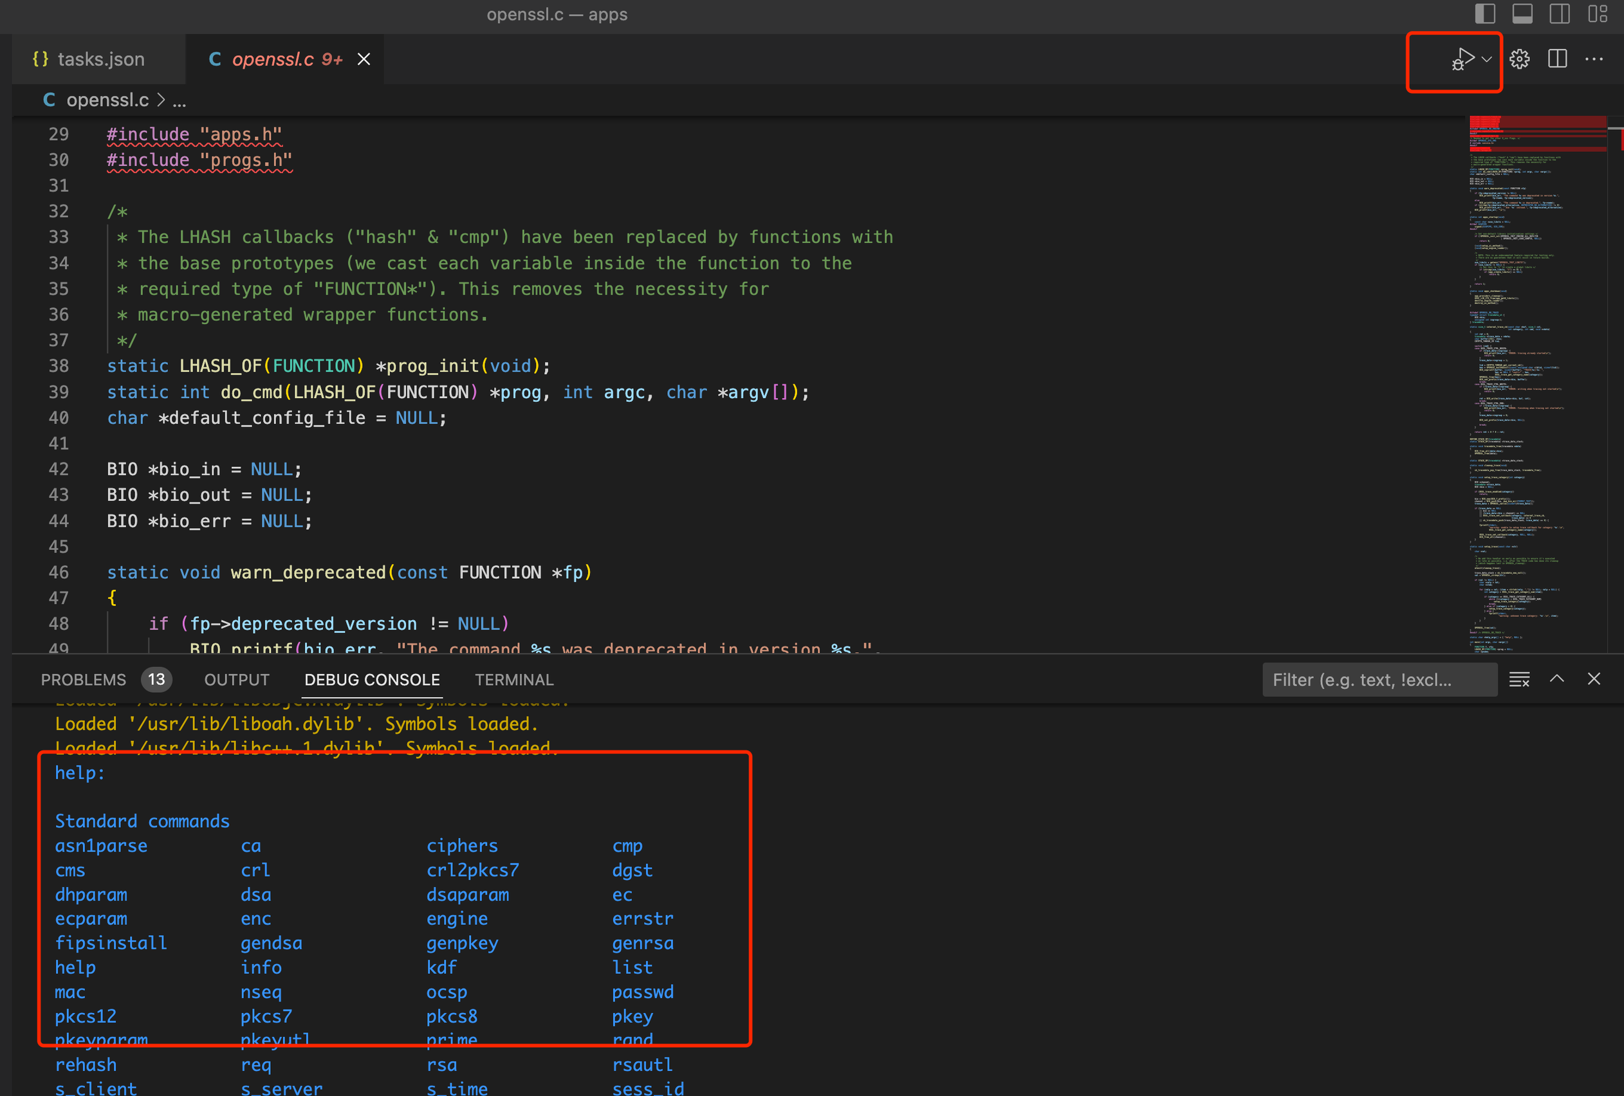The image size is (1624, 1096).
Task: Click the settings gear icon in editor toolbar
Action: click(1519, 59)
